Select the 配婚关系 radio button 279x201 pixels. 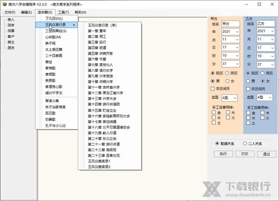[x=217, y=143]
